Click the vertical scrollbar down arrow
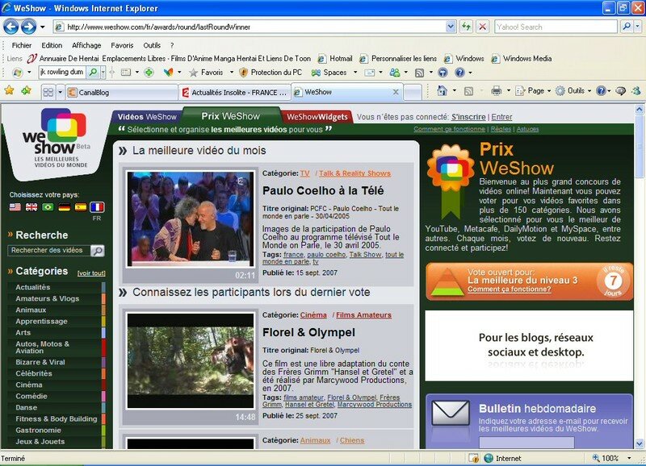Viewport: 646px width, 466px height. [x=640, y=443]
